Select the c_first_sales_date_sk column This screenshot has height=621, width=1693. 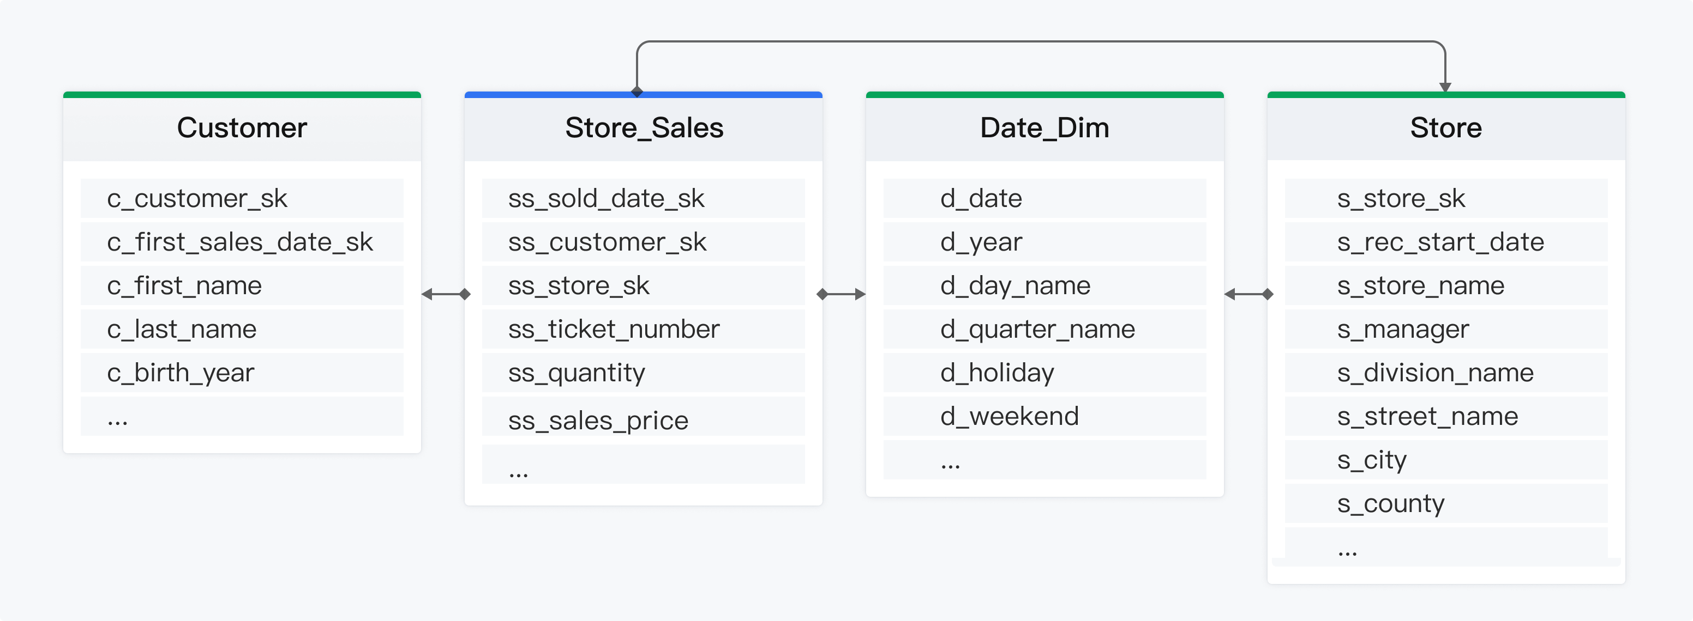242,241
